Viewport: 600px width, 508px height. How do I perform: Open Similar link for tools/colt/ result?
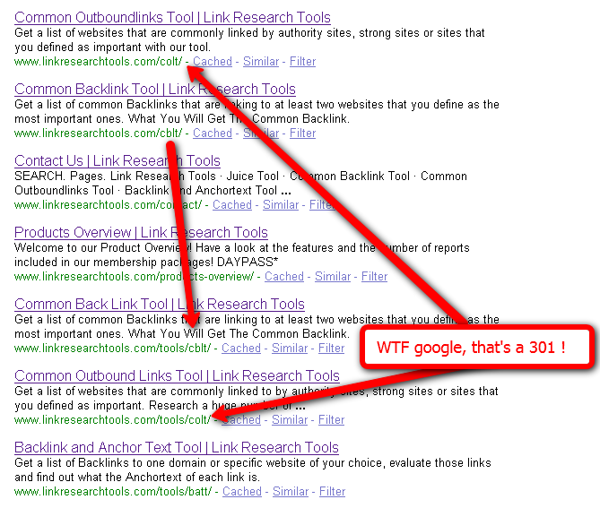coord(290,419)
